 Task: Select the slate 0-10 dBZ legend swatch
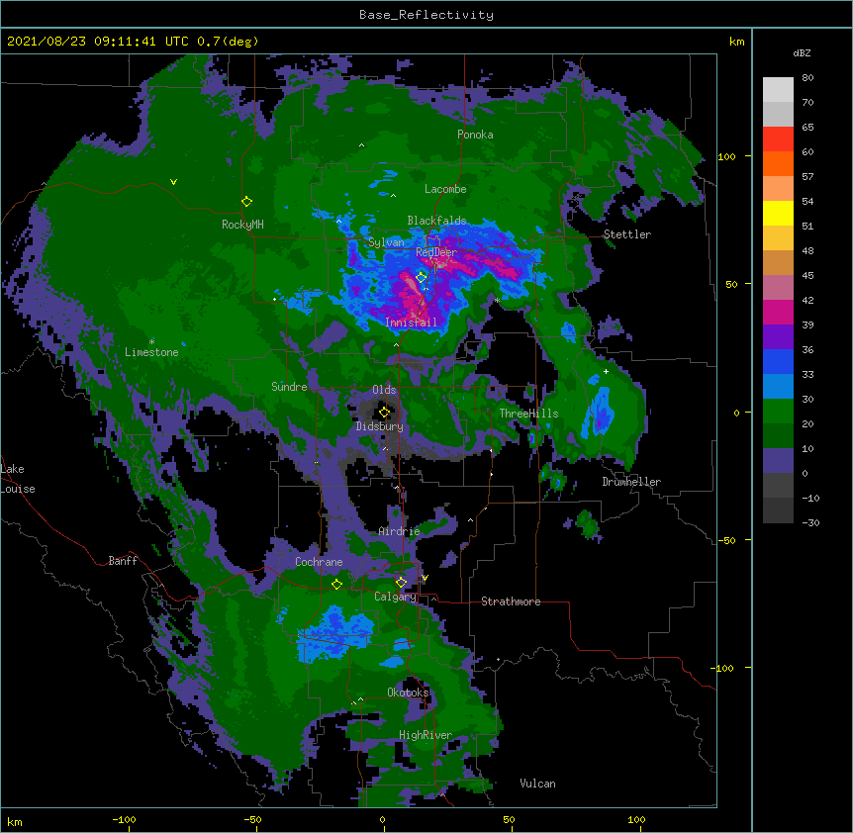pos(778,461)
